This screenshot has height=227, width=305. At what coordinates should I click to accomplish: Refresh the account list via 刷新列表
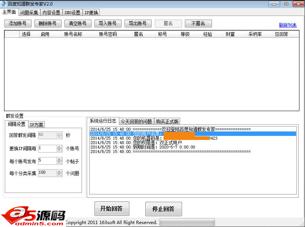coord(288,25)
